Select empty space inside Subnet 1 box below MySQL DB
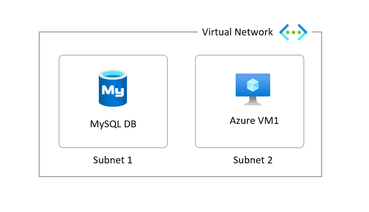This screenshot has width=369, height=212. [113, 139]
